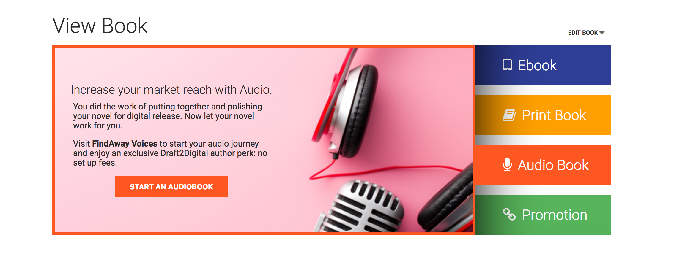Click the book icon beside Print Book

(509, 115)
